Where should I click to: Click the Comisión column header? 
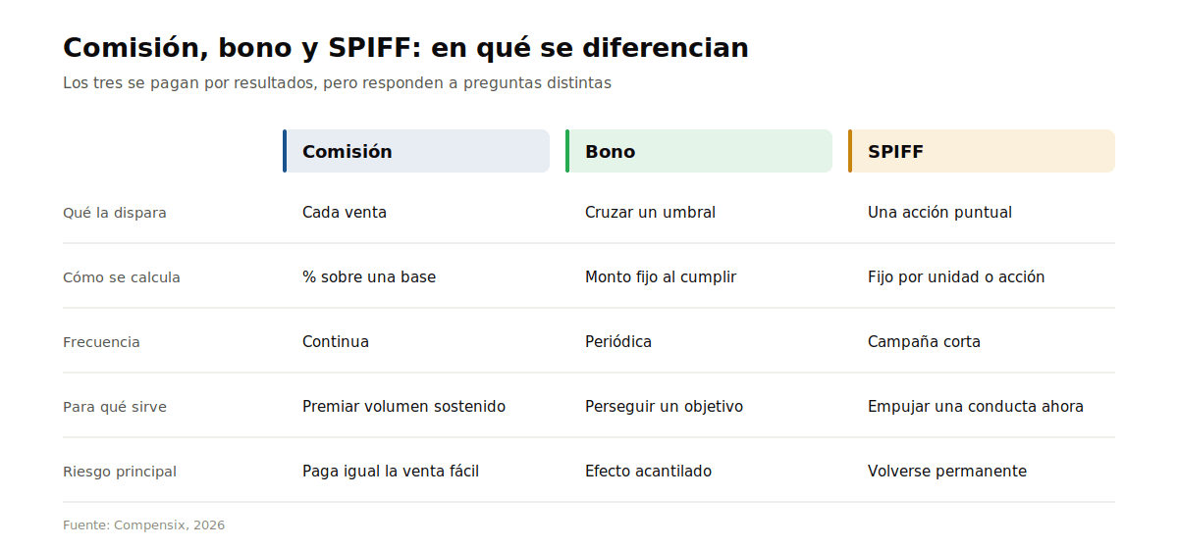pyautogui.click(x=416, y=151)
